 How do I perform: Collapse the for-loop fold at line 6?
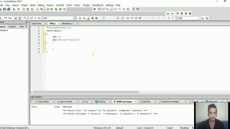(45, 43)
